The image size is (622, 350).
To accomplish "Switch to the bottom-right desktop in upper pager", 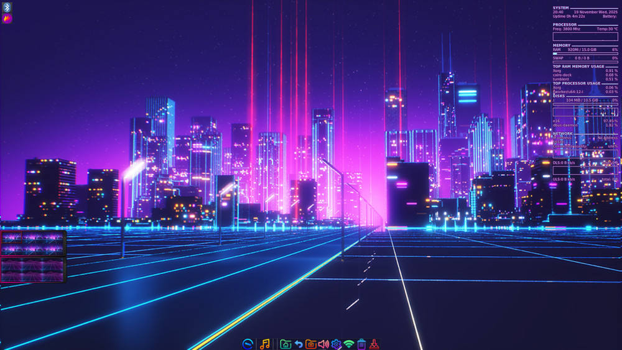I will pos(53,249).
